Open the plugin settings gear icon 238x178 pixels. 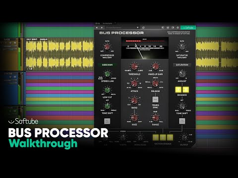coord(178,28)
